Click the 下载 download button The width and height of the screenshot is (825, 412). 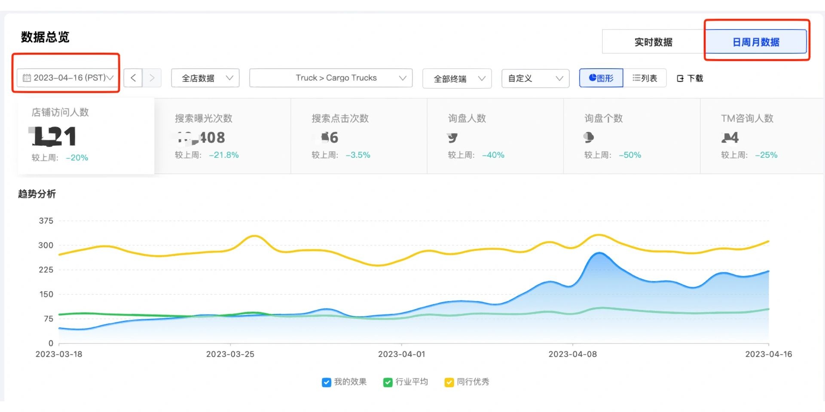[x=690, y=78]
